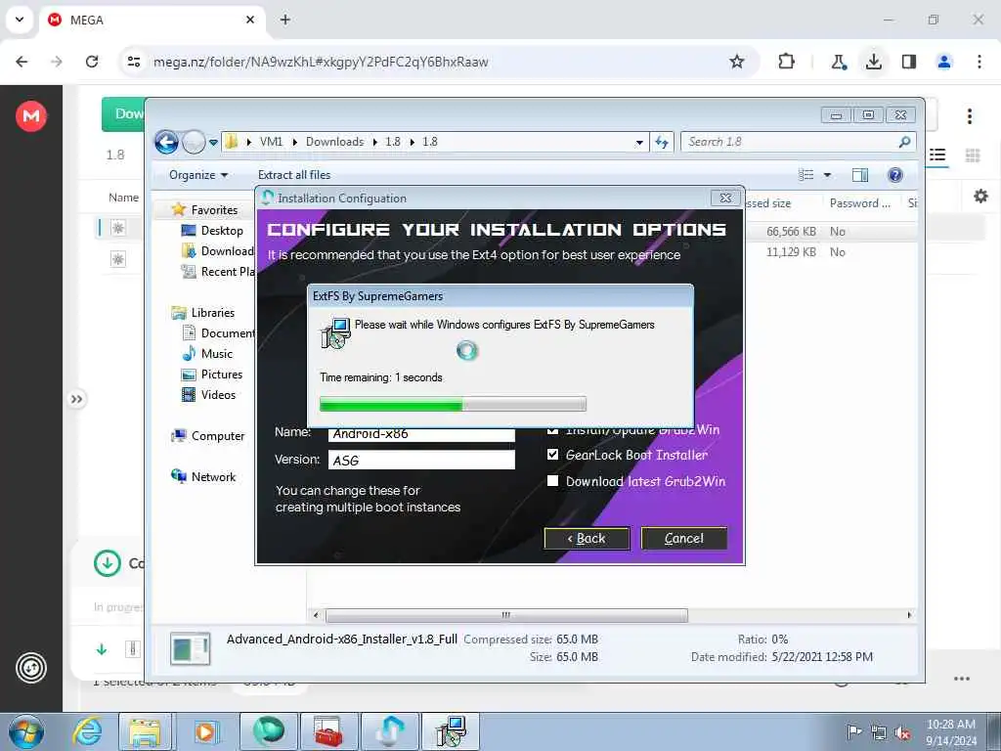The width and height of the screenshot is (1001, 751).
Task: Open File Explorer from taskbar
Action: click(146, 731)
